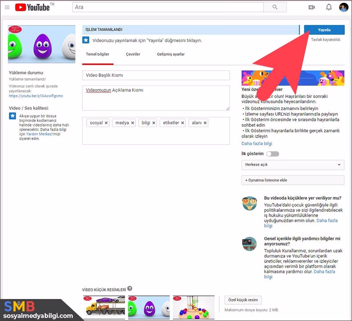Open the notifications bell
Image resolution: width=352 pixels, height=321 pixels.
[328, 7]
